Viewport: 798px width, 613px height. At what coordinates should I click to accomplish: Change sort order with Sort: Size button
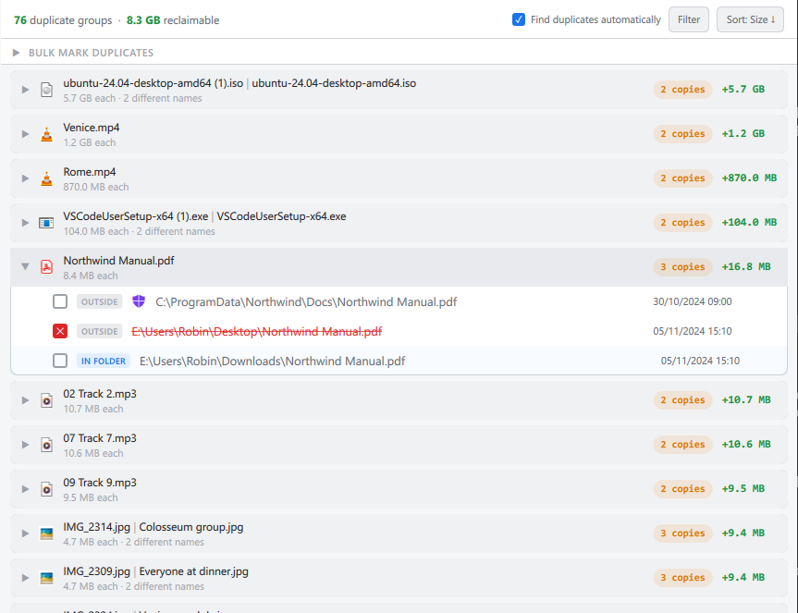750,19
